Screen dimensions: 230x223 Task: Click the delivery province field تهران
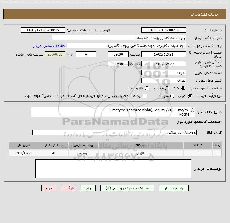click(x=164, y=72)
